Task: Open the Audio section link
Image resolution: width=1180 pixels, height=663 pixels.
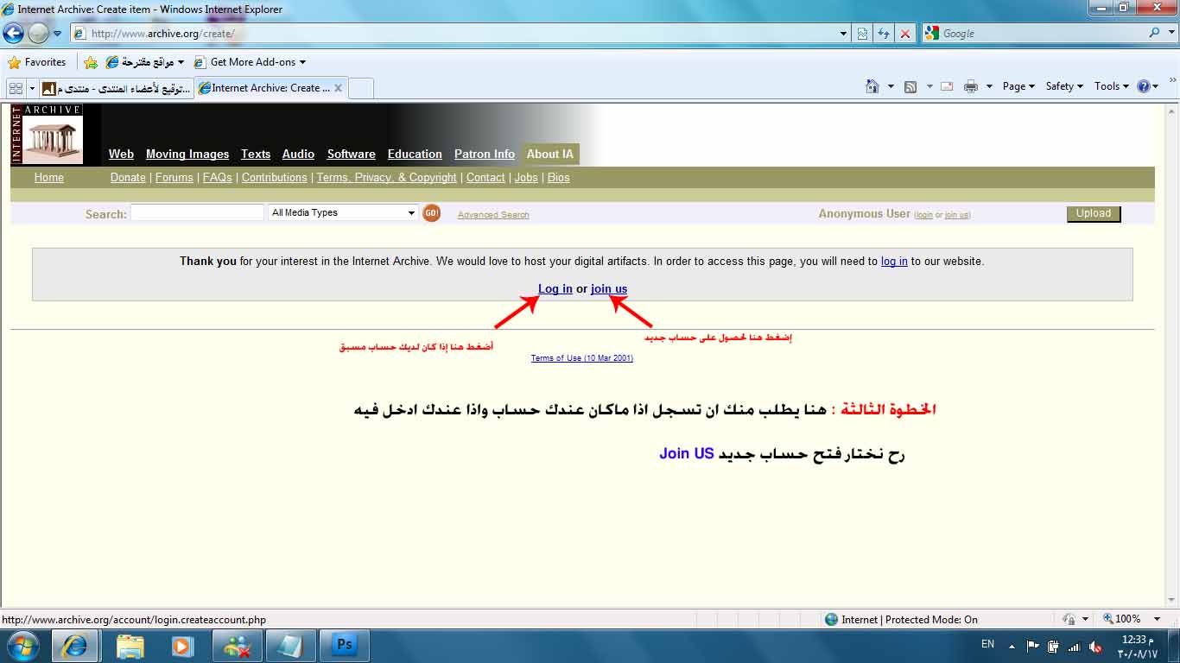Action: tap(298, 154)
